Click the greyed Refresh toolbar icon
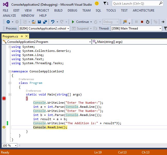Screen dimensions: 167x155 [155, 22]
